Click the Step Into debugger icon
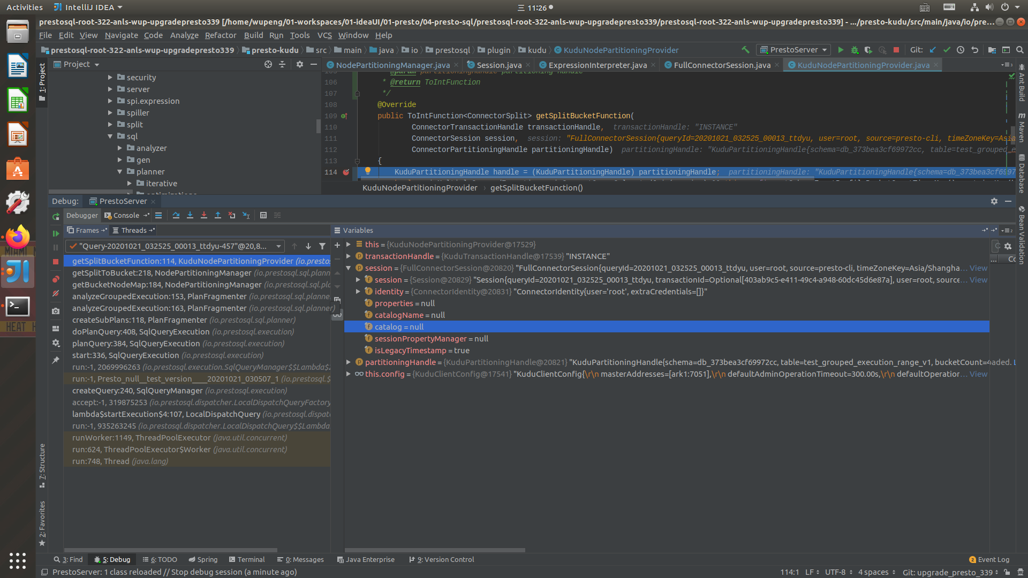 click(x=190, y=215)
